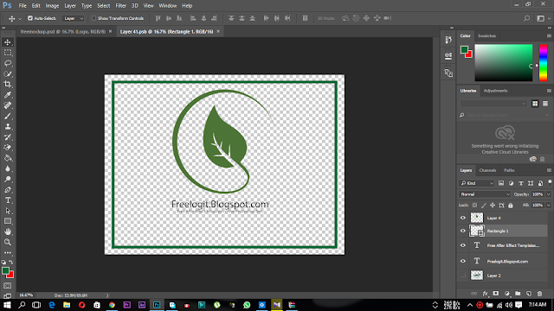Select the Lasso tool
This screenshot has width=554, height=311.
8,63
